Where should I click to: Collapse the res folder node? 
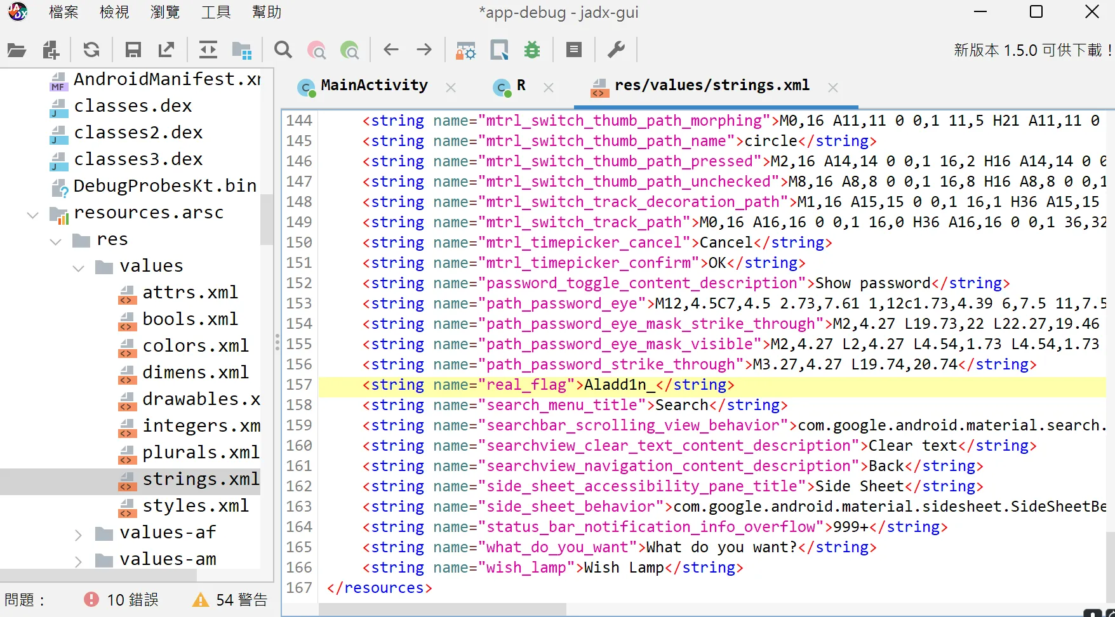coord(56,241)
